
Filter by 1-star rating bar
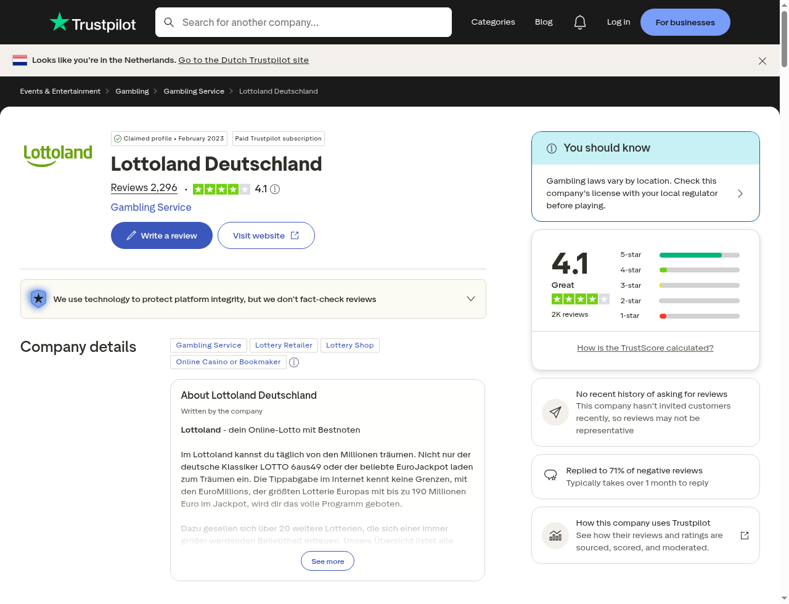pyautogui.click(x=680, y=316)
